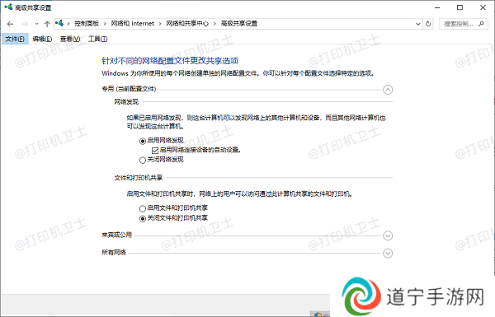Collapse the 专用 (当前配置文件) section
Image resolution: width=495 pixels, height=317 pixels.
tap(388, 90)
